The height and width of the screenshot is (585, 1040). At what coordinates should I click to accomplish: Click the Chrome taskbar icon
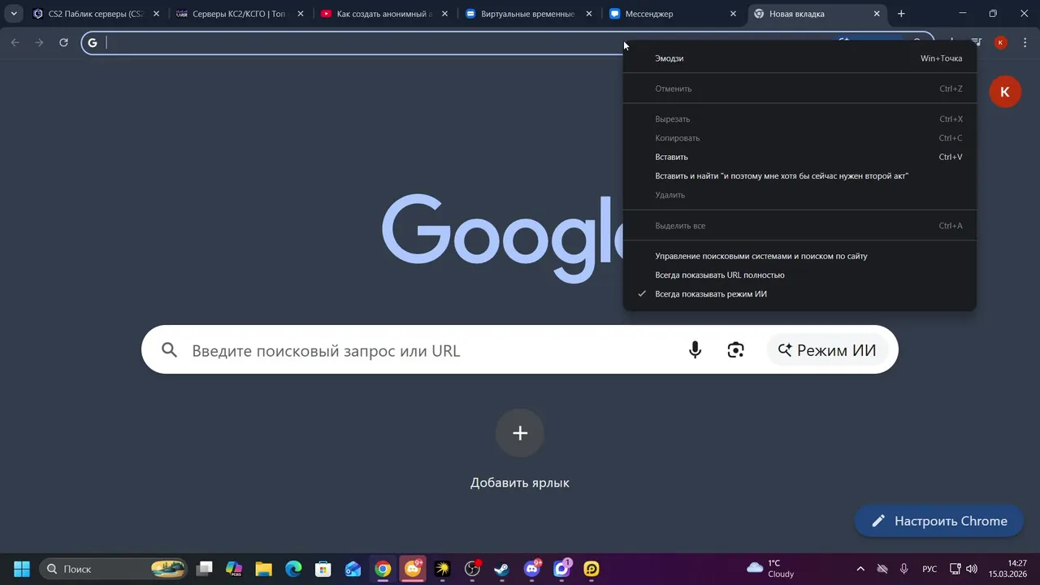[x=383, y=569]
